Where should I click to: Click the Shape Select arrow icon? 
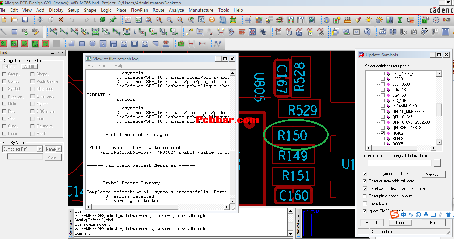point(103,43)
